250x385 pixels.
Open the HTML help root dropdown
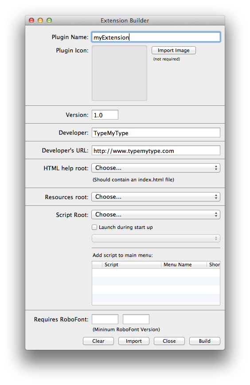click(x=156, y=168)
